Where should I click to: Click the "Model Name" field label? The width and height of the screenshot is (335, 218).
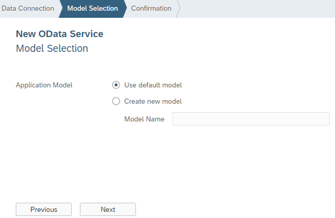point(144,119)
